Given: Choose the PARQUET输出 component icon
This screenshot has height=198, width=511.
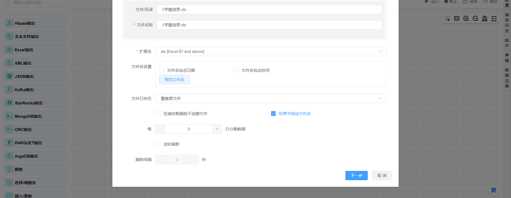Looking at the screenshot, I should (x=9, y=143).
